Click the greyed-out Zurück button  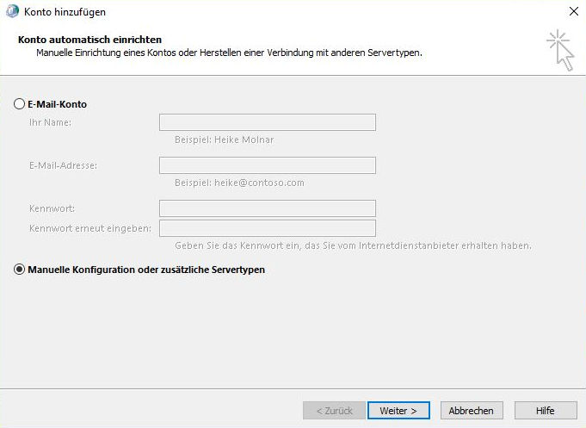tap(334, 411)
